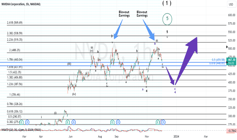Image resolution: width=237 pixels, height=140 pixels.
Task: Click the Apr label on time axis
Action: [41, 136]
